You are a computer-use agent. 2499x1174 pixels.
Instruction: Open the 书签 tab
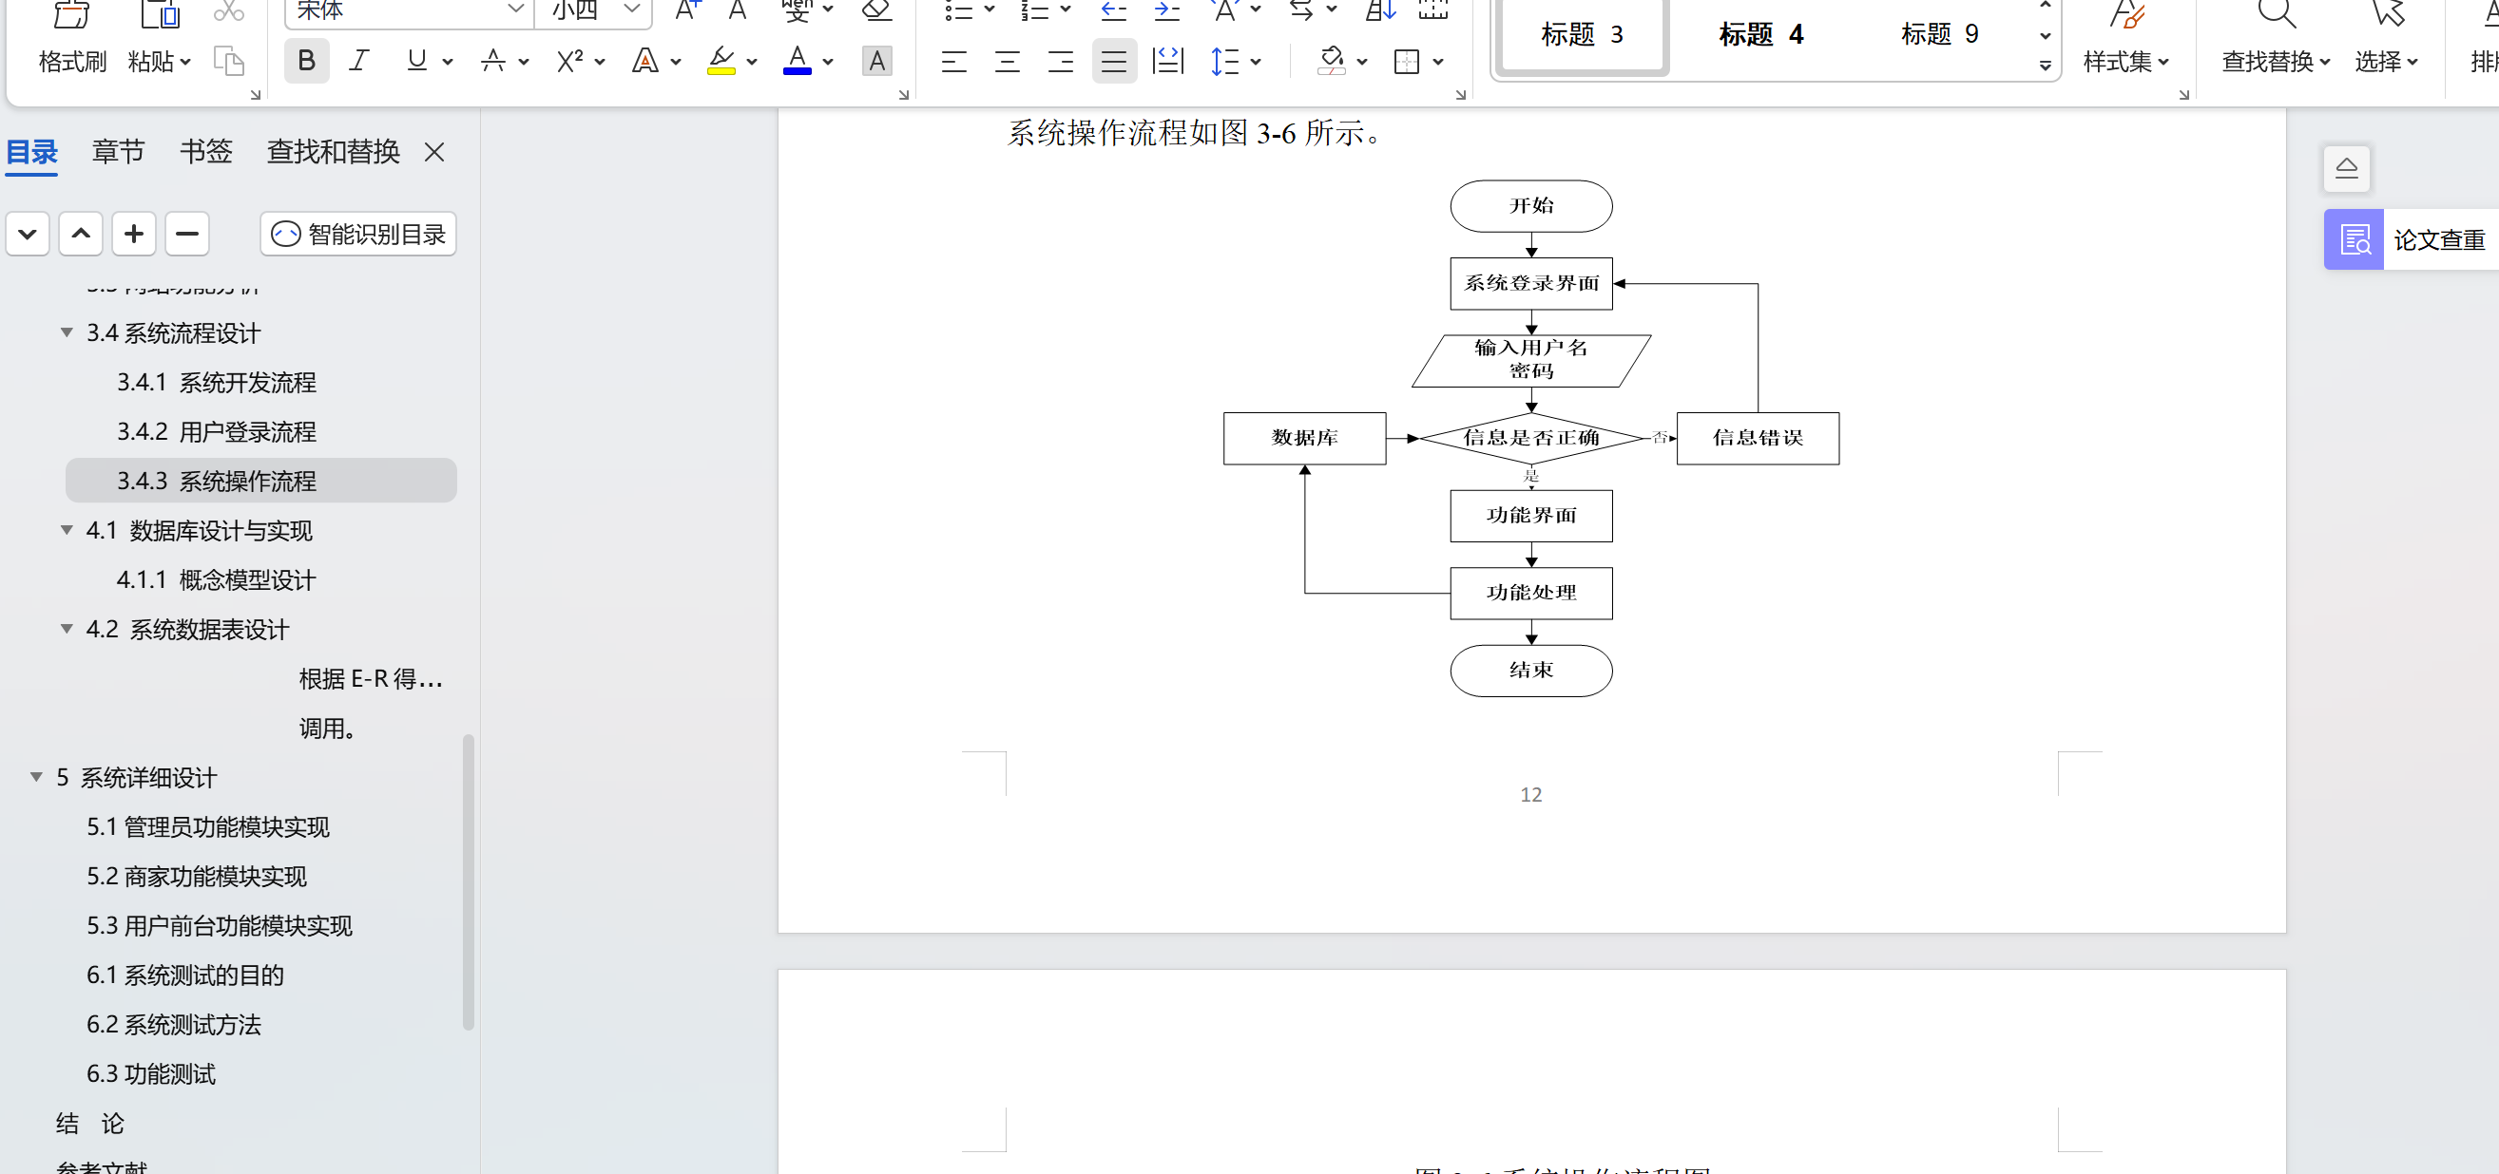coord(205,151)
